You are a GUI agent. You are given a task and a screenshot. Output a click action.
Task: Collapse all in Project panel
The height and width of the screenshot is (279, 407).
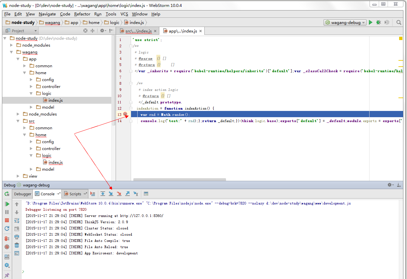[93, 31]
